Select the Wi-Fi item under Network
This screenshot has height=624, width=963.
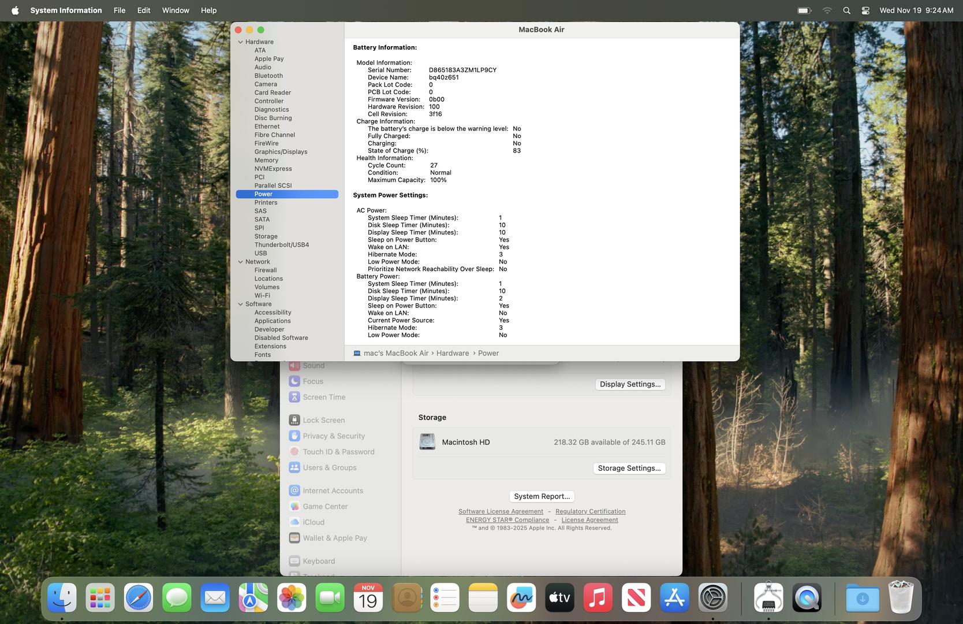262,295
